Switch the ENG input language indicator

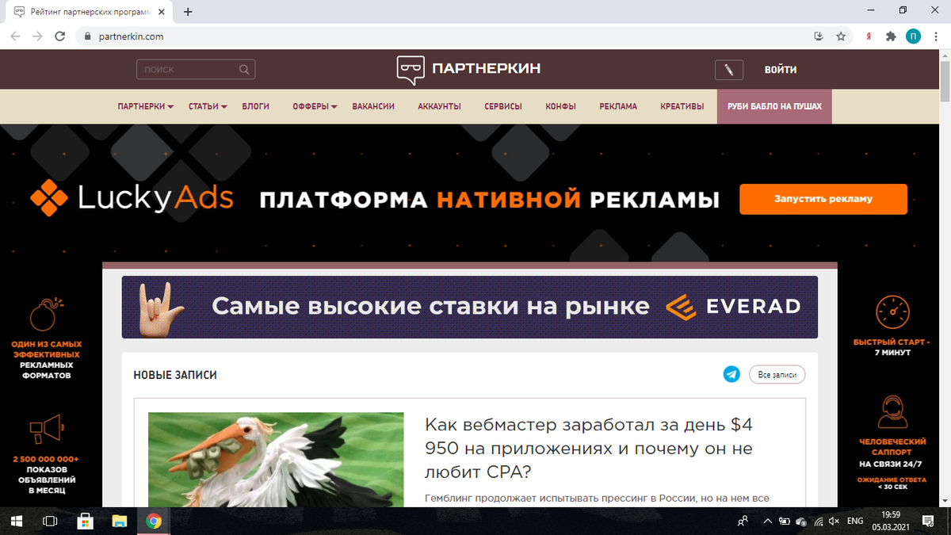[x=855, y=521]
